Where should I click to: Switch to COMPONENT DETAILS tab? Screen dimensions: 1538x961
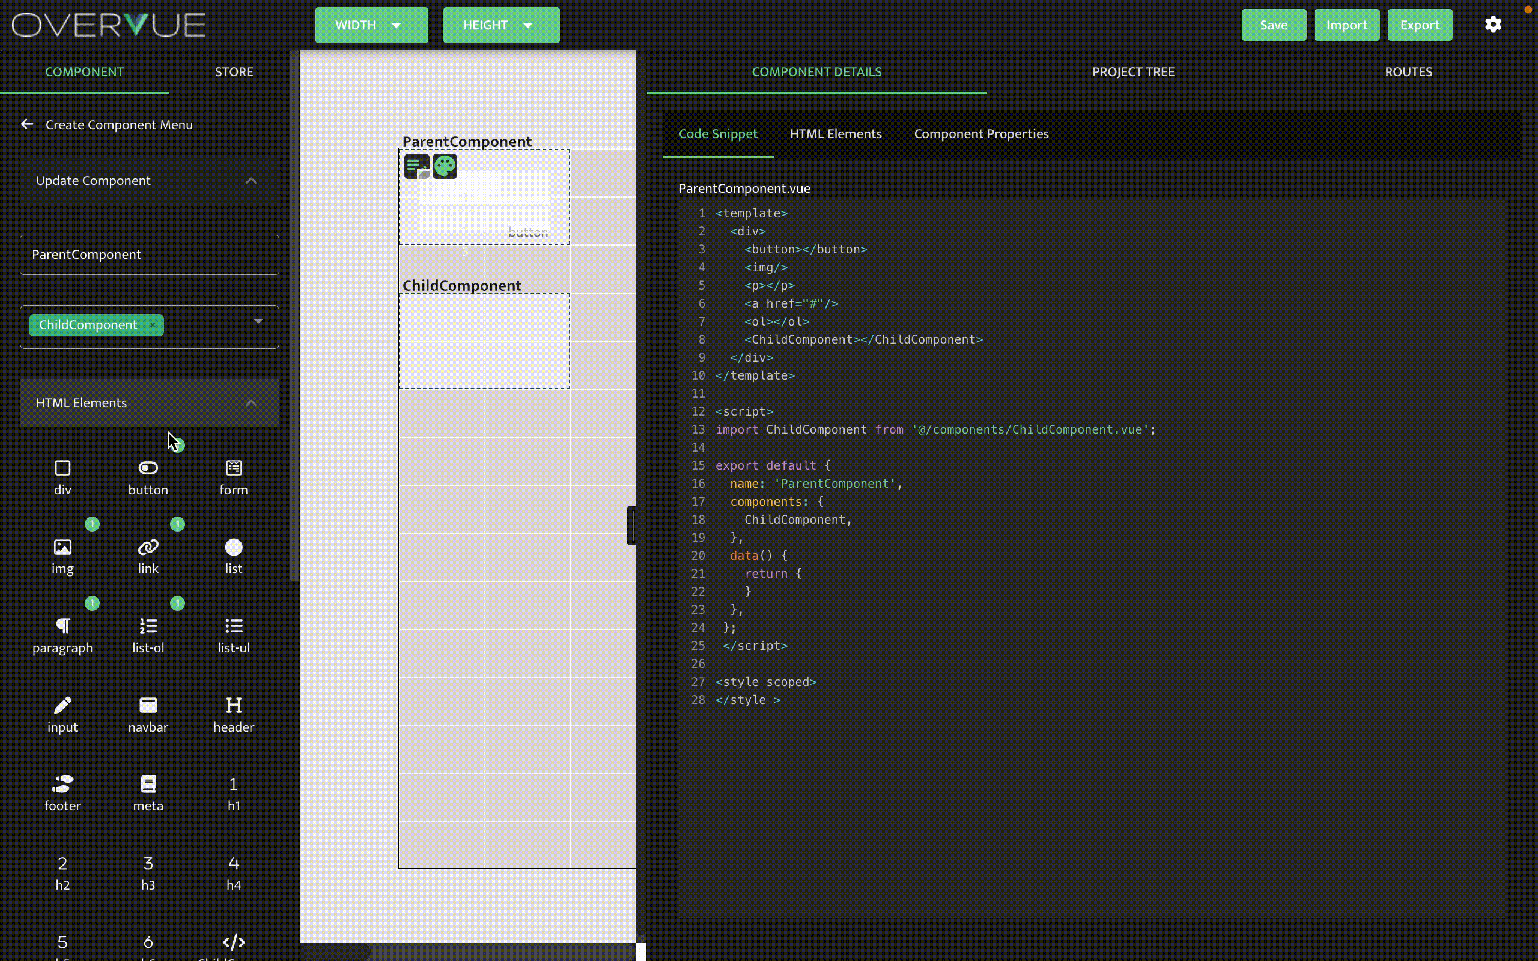pos(816,72)
